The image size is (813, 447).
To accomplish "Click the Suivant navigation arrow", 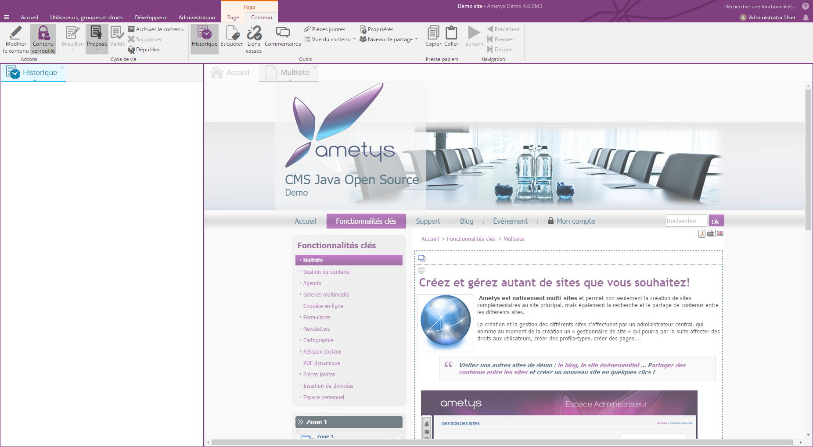I will tap(474, 33).
